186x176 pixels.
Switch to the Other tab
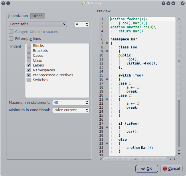pos(37,16)
